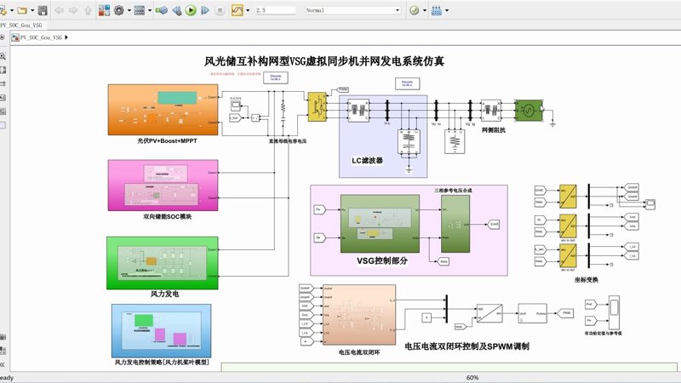Select the 风力发电 green subsystem block
This screenshot has width=681, height=383.
(x=163, y=263)
